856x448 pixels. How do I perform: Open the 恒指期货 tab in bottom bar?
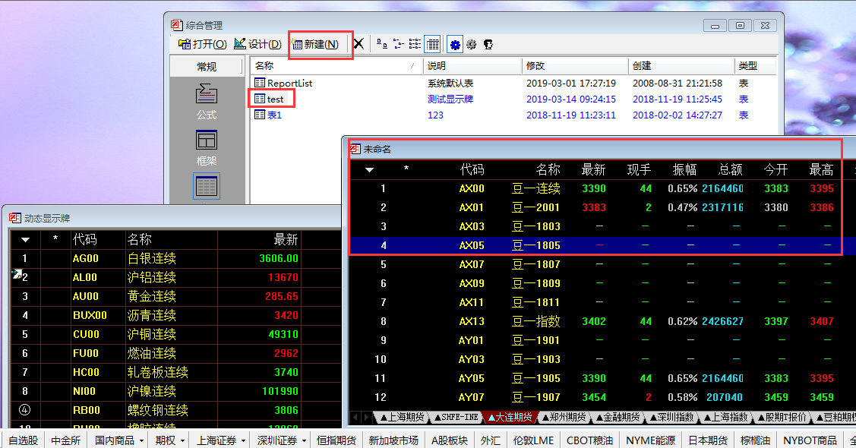click(336, 440)
